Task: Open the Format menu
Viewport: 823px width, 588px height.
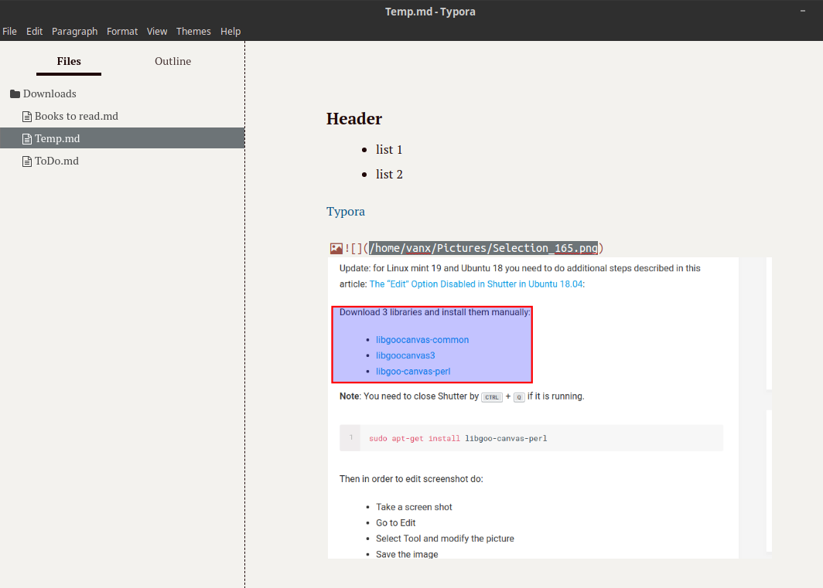Action: [121, 31]
